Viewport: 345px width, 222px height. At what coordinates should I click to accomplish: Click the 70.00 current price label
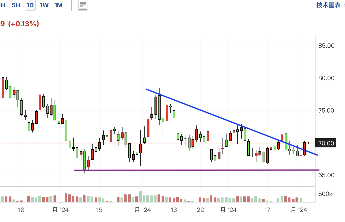pyautogui.click(x=326, y=143)
